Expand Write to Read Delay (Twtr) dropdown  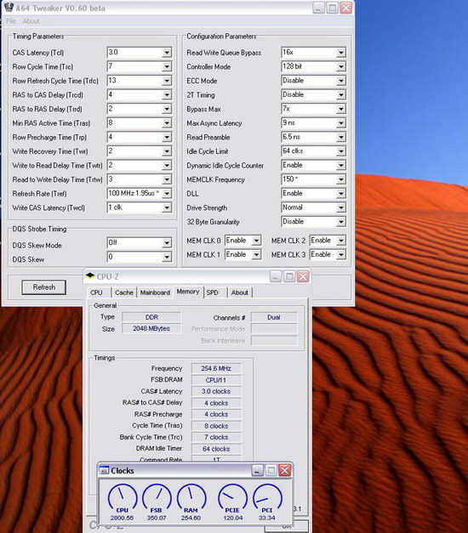click(x=167, y=166)
